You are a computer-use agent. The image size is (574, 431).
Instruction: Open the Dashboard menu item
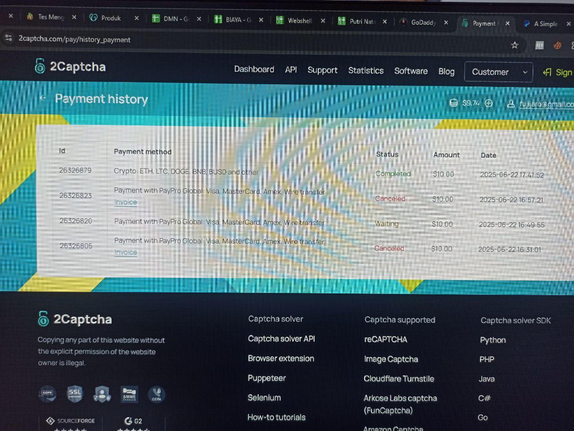point(254,69)
